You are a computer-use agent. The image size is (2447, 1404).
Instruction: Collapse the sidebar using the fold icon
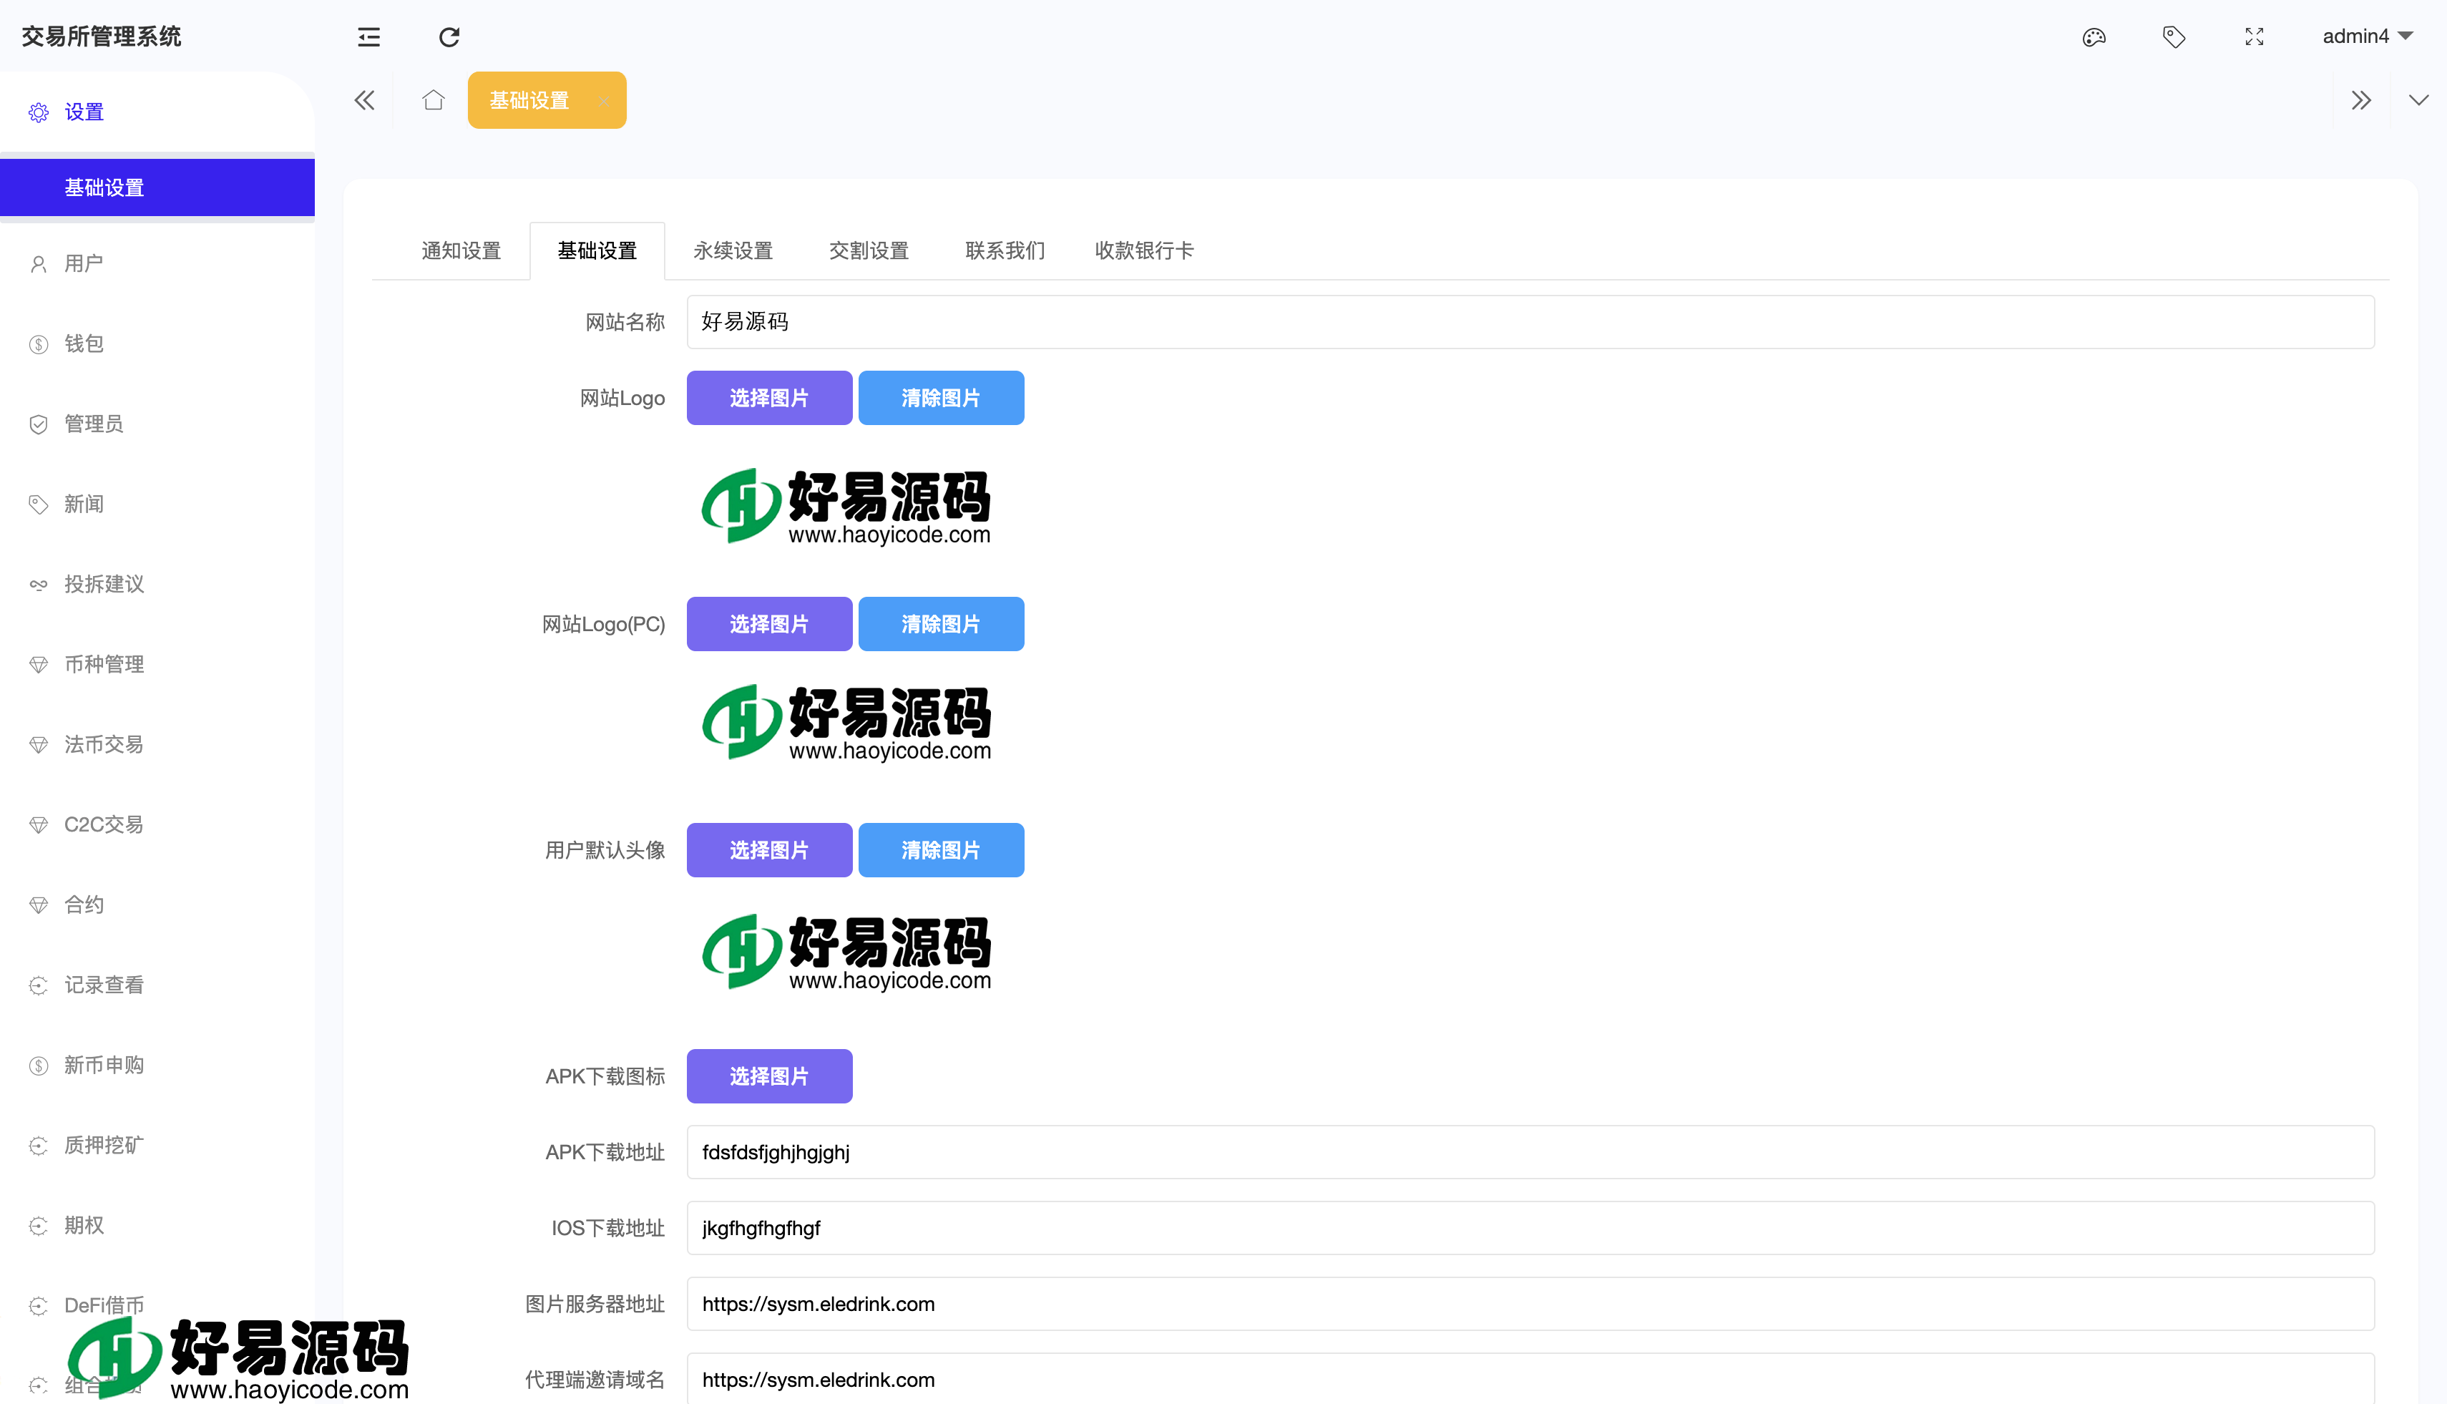pos(367,36)
